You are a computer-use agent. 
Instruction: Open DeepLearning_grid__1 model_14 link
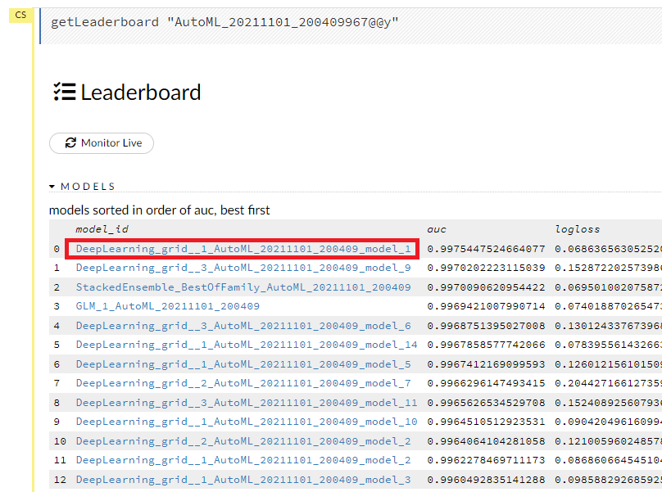click(x=246, y=345)
